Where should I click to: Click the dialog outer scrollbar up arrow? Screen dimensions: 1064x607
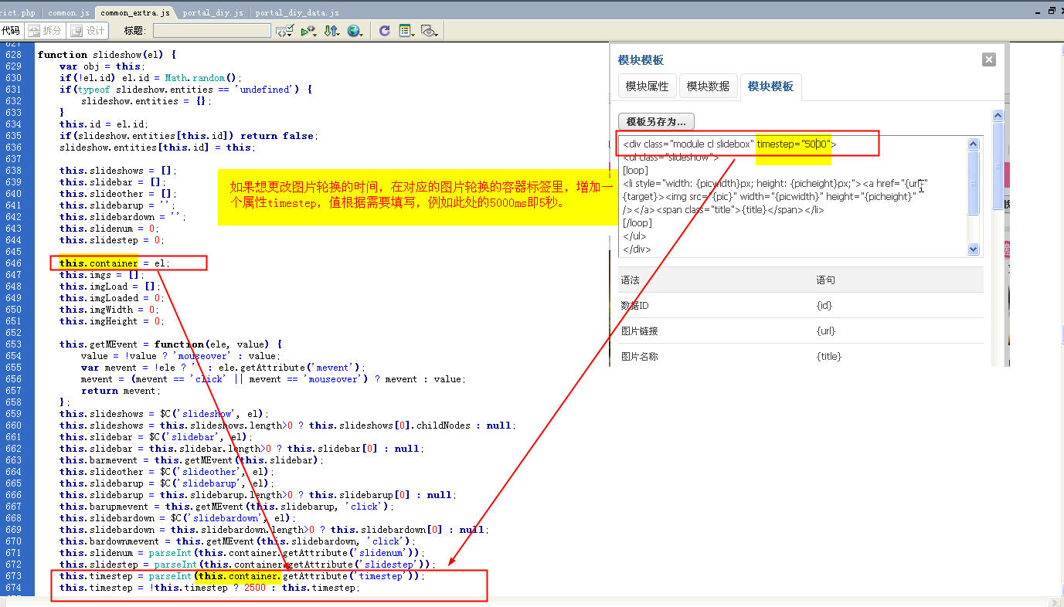(998, 116)
